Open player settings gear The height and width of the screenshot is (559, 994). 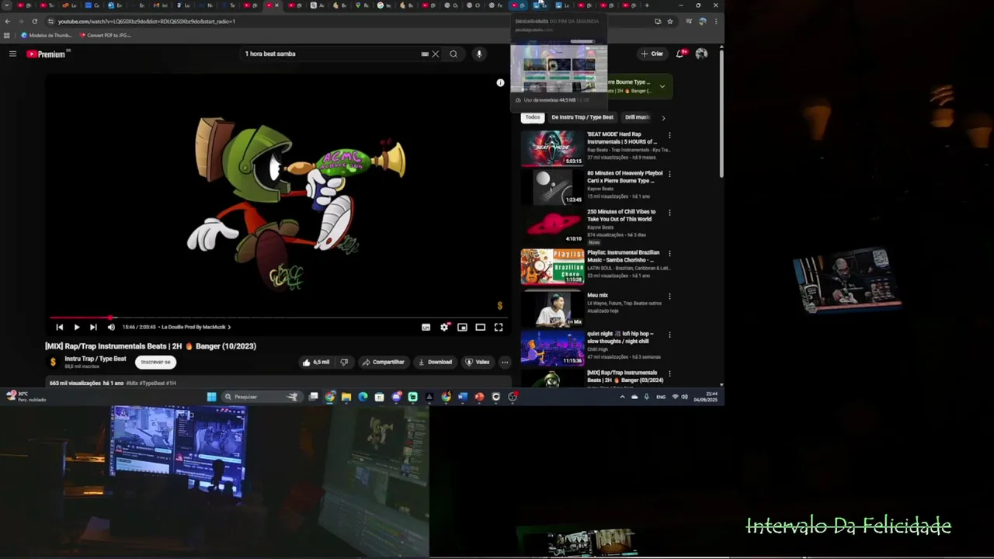[x=444, y=327]
